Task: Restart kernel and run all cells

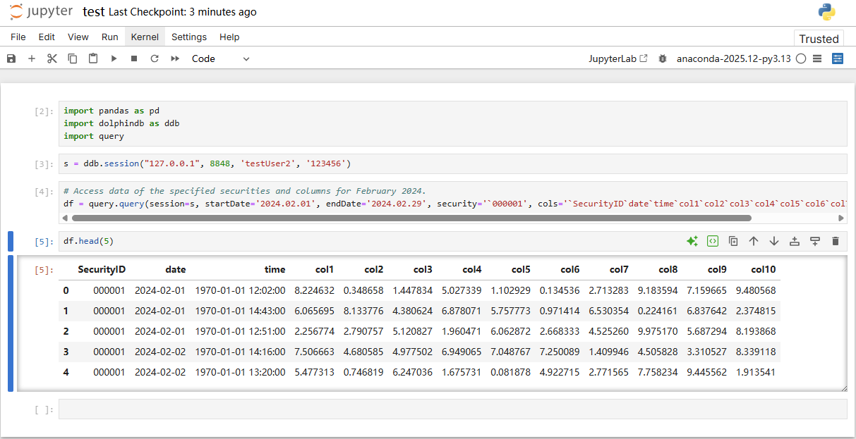Action: point(175,58)
